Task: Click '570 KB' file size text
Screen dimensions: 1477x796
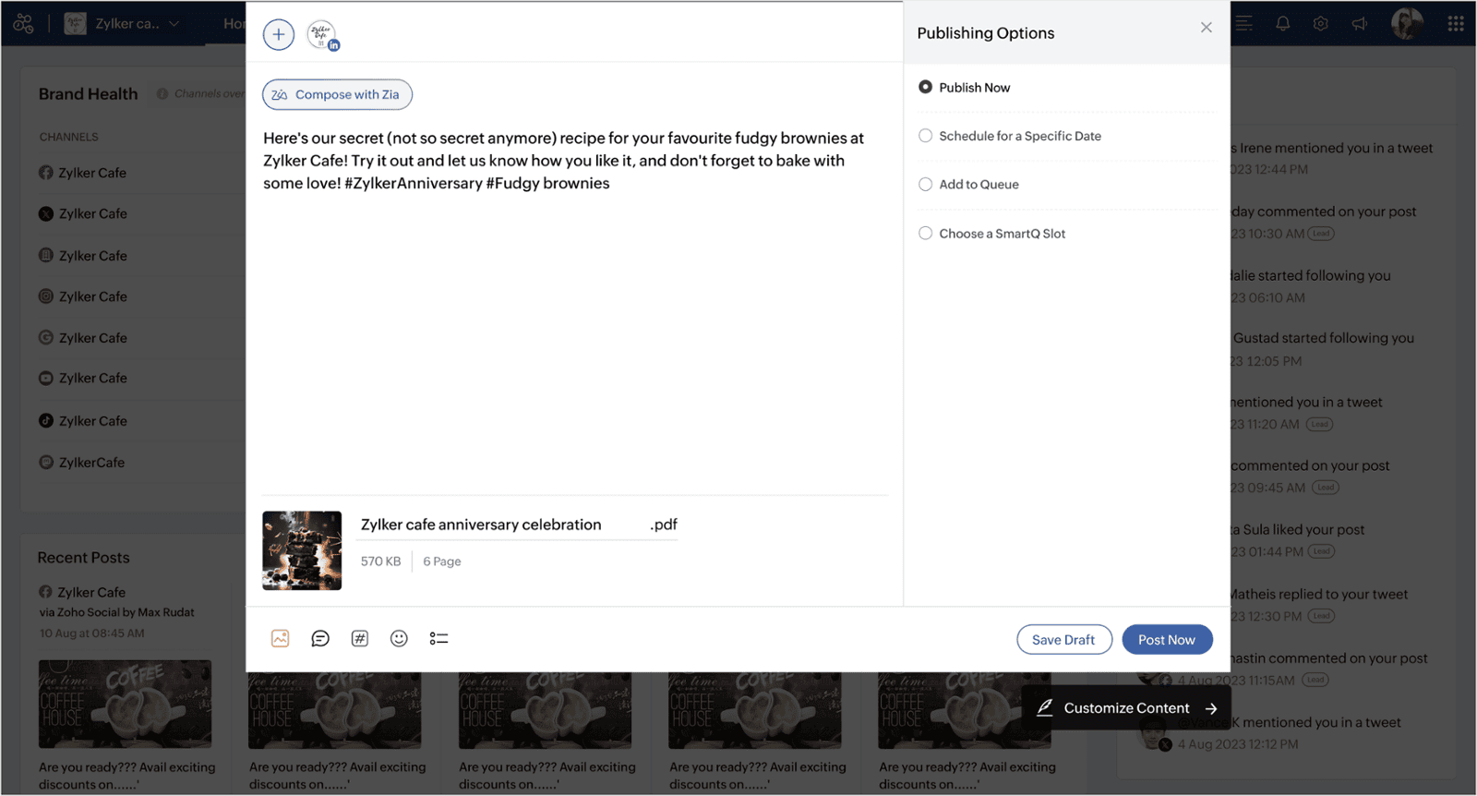Action: tap(380, 561)
